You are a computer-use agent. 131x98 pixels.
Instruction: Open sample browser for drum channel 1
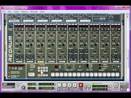click(23, 29)
